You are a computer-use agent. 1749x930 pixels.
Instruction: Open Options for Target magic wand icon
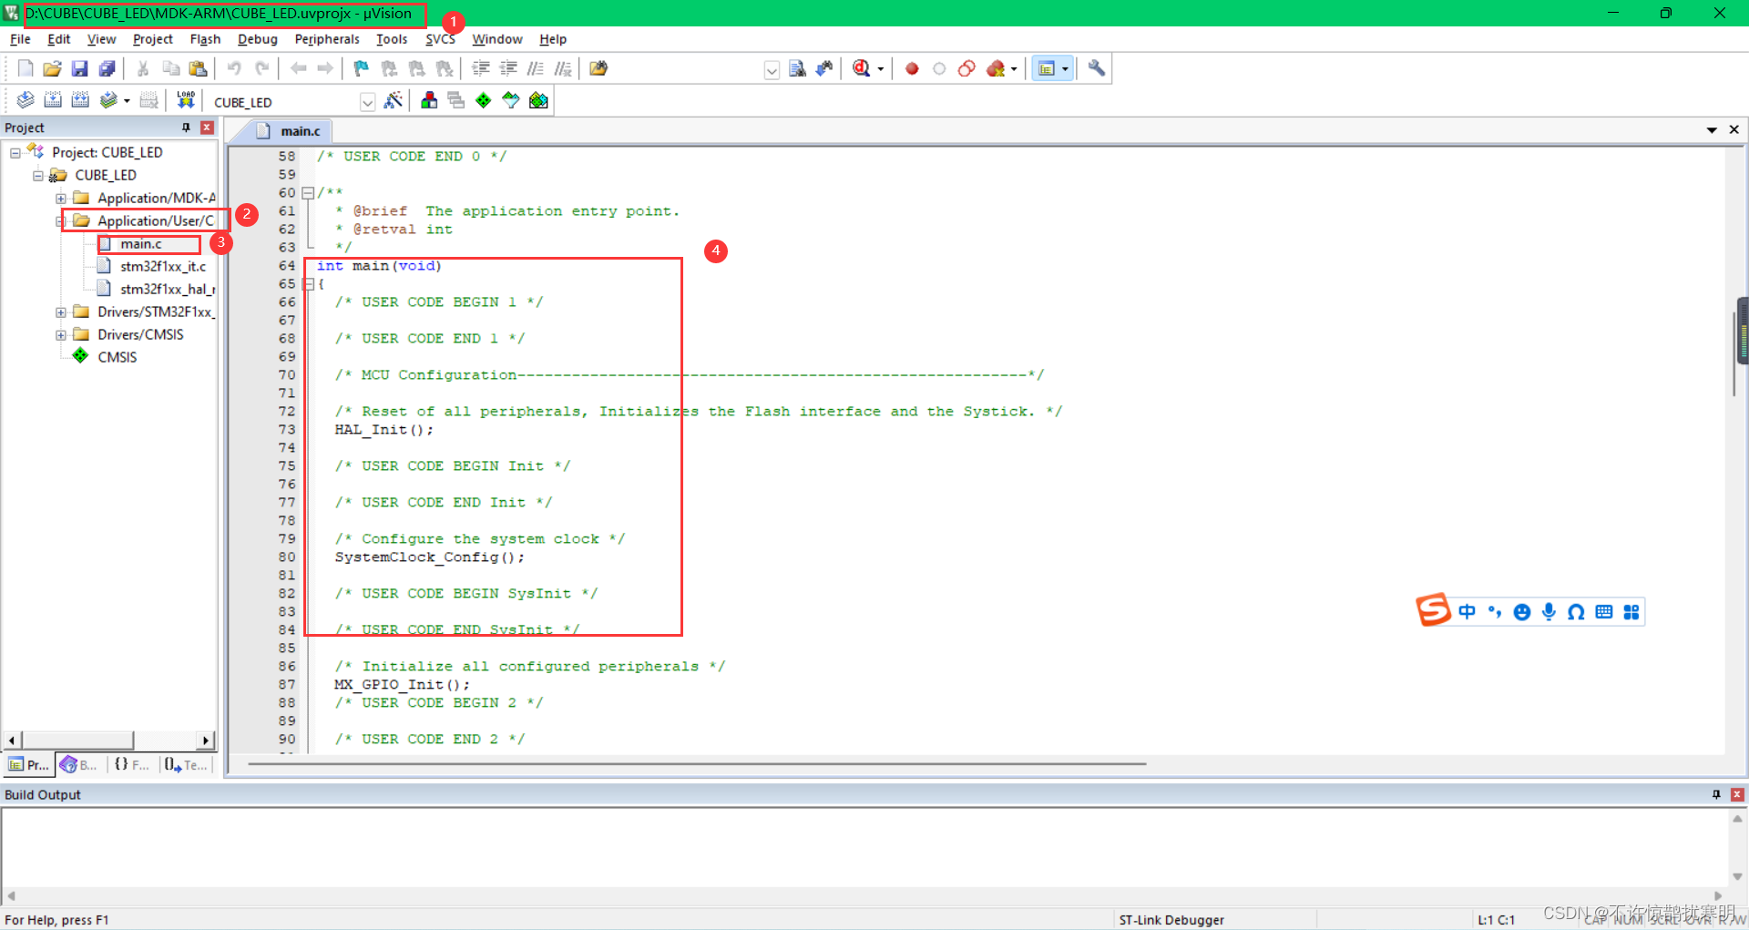394,100
